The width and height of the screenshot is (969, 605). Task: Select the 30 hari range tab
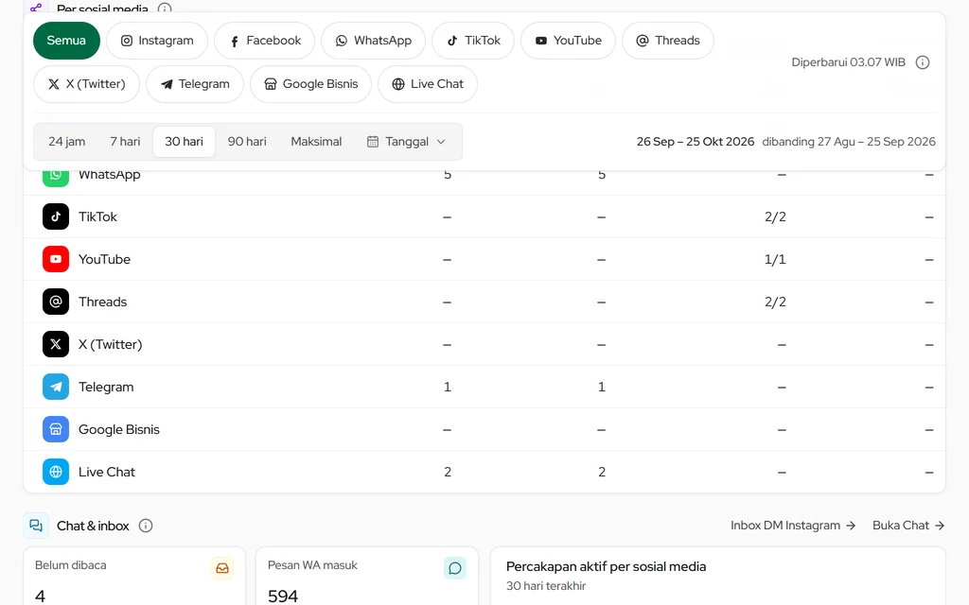pyautogui.click(x=185, y=142)
